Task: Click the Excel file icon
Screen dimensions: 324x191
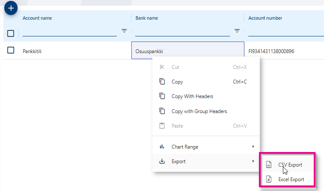Action: 268,179
